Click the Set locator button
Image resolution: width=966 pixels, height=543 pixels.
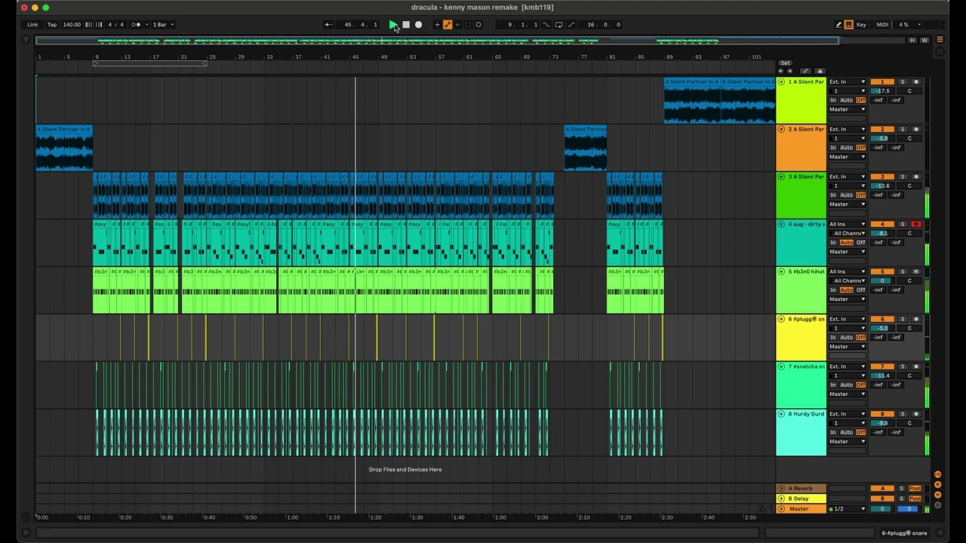(x=785, y=63)
